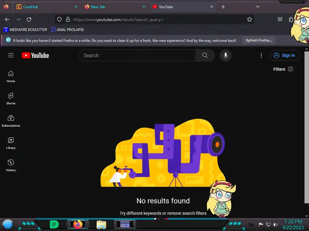Viewport: 309px width, 231px height.
Task: Close the CornHub tab
Action: click(76, 7)
